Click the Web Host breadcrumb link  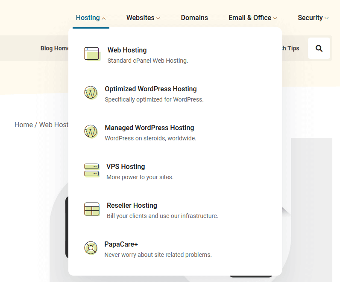point(54,125)
